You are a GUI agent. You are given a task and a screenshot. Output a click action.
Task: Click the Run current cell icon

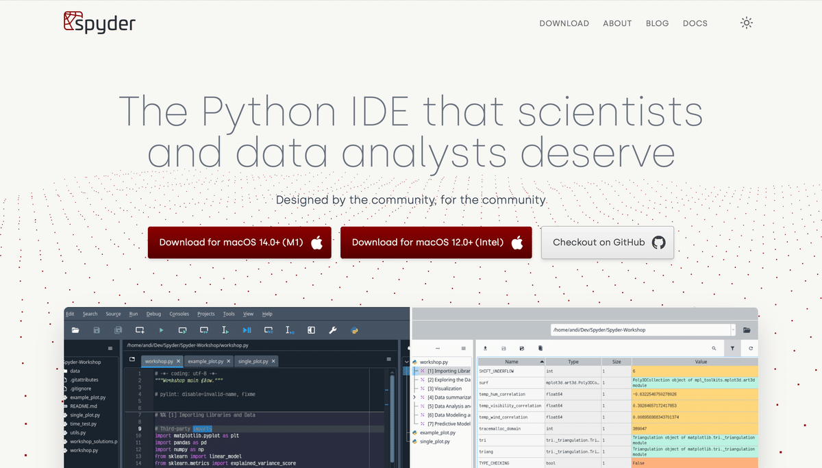[x=182, y=330]
